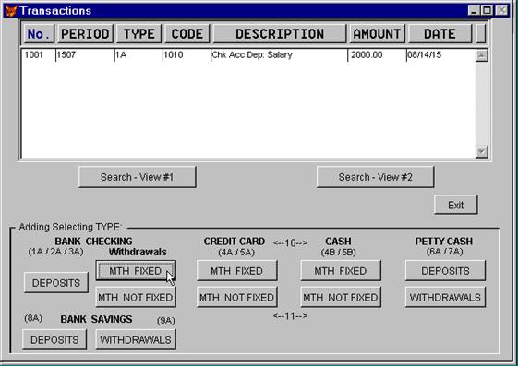Click the Exit button
The width and height of the screenshot is (518, 366).
pos(456,205)
